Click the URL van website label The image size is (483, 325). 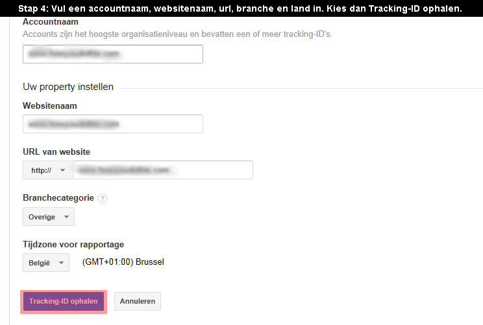coord(56,151)
